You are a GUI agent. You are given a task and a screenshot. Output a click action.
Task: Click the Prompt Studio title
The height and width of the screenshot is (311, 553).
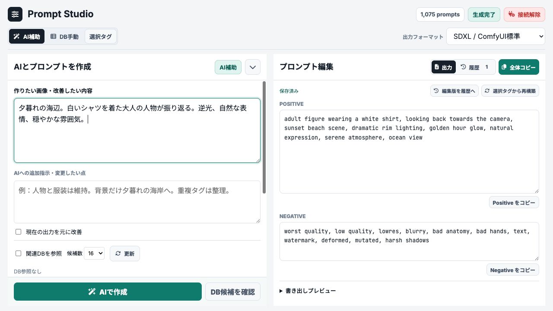coord(60,14)
